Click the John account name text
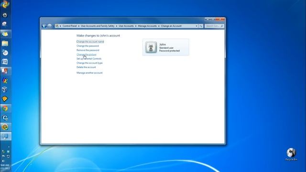Viewport: 306px width, 172px height. pyautogui.click(x=163, y=44)
